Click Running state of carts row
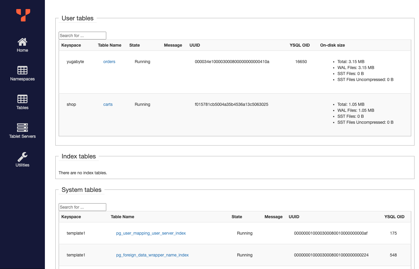Viewport: 419px width, 269px height. [x=142, y=104]
